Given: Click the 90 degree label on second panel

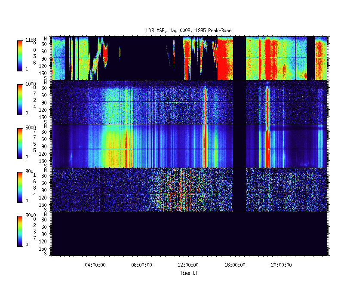Looking at the screenshot, I should pos(44,102).
